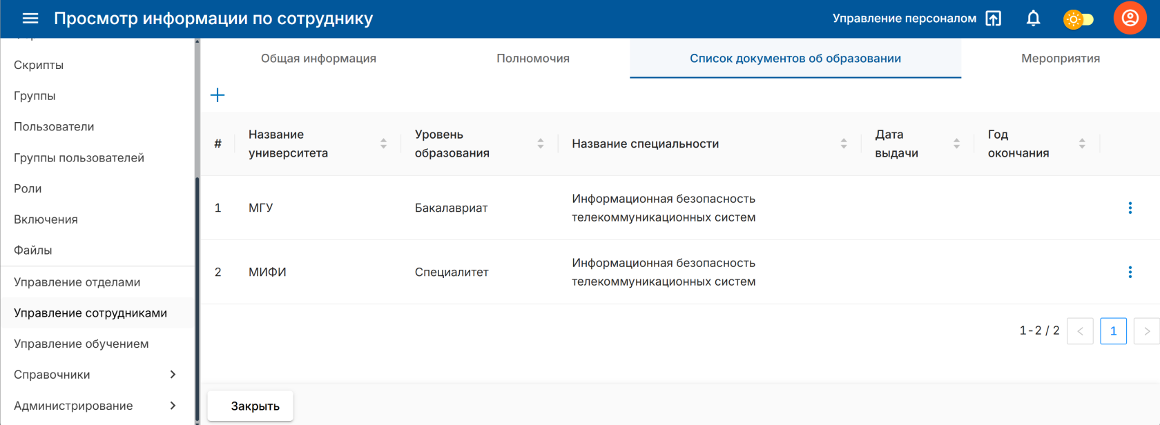Open Управление обучением in the sidebar

coord(81,344)
